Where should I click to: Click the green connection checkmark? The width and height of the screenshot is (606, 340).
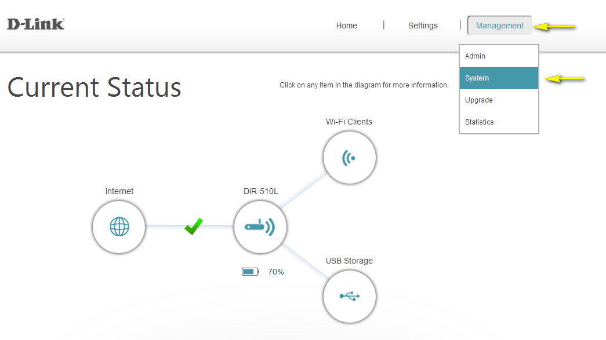[194, 226]
